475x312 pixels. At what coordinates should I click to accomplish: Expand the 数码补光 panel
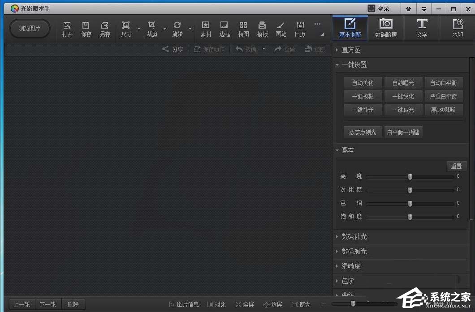(354, 236)
